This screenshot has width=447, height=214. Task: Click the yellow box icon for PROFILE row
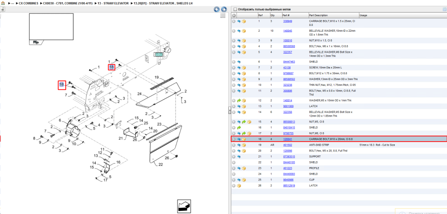(244, 168)
